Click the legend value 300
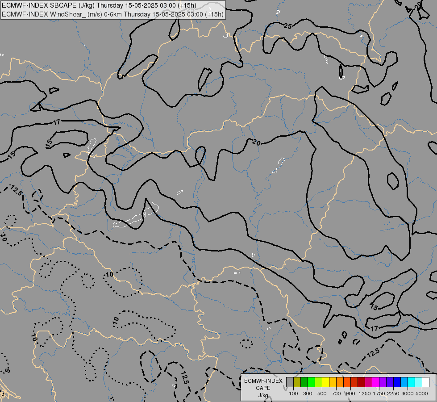The height and width of the screenshot is (402, 437). pos(308,394)
